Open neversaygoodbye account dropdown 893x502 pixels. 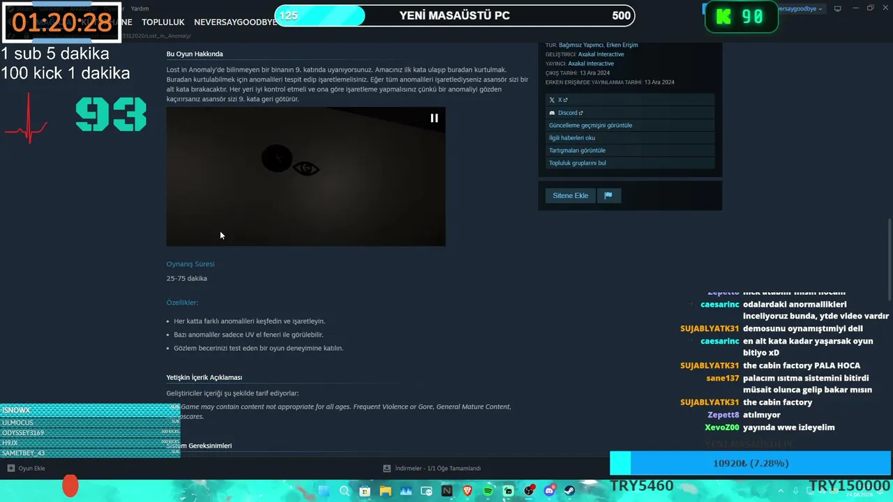[800, 9]
